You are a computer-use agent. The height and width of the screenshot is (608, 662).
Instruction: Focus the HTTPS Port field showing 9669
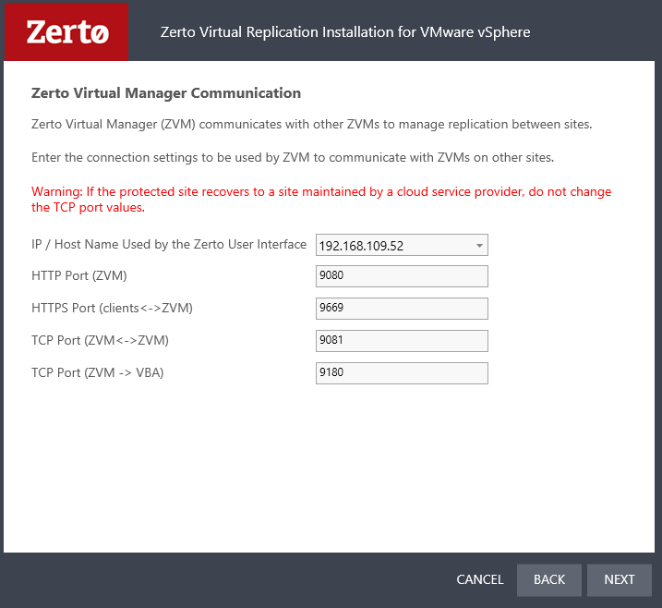(401, 309)
